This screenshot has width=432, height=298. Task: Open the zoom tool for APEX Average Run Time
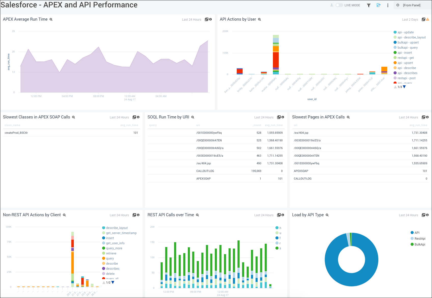click(51, 19)
